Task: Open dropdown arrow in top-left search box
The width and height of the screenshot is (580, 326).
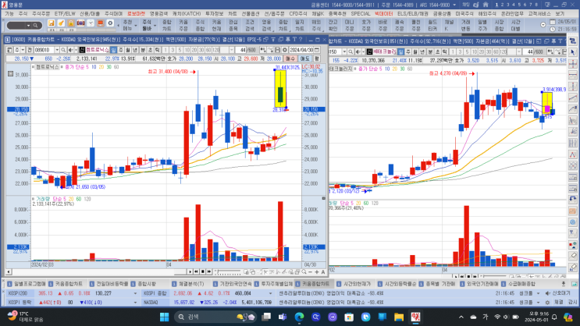Action: click(28, 26)
